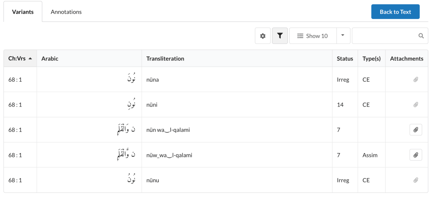Sort by the Ch:Vrs column arrow

tap(30, 59)
